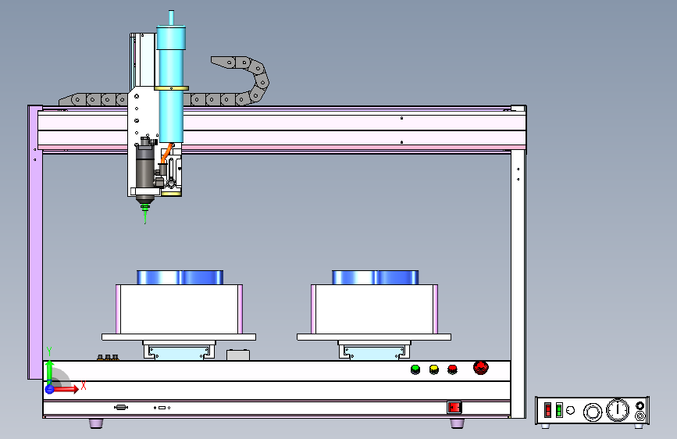Select the hexagonal air fitting on the controller
Image resolution: width=677 pixels, height=439 pixels.
tap(640, 416)
